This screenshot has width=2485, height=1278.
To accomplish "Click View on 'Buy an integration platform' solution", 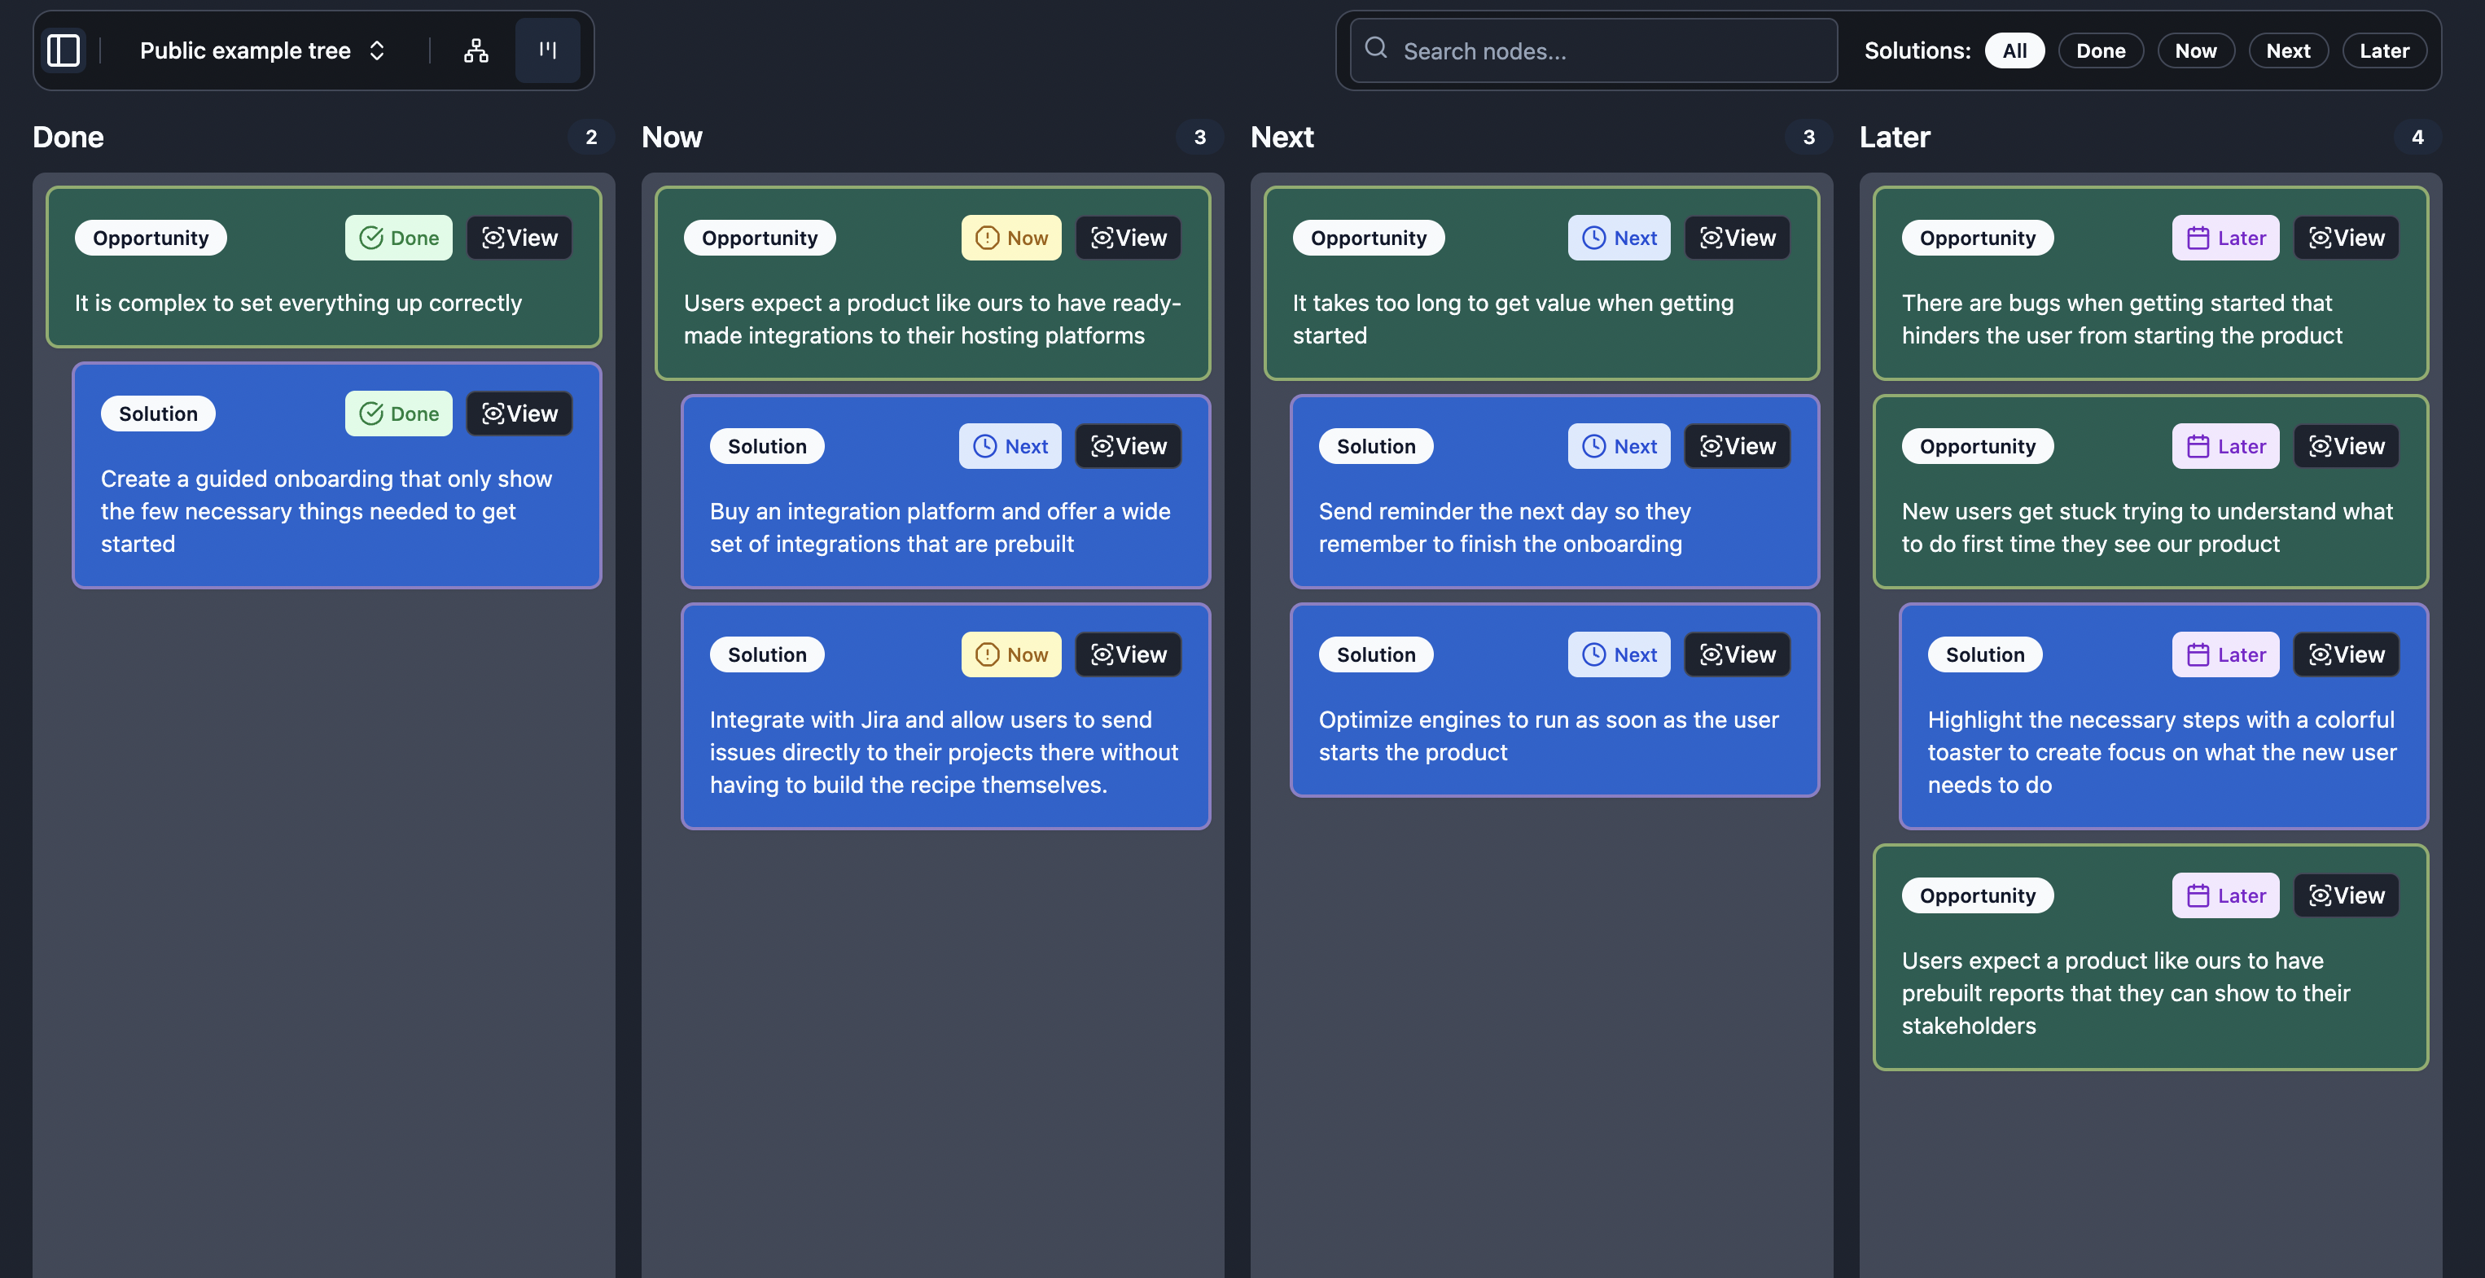I will click(x=1127, y=445).
